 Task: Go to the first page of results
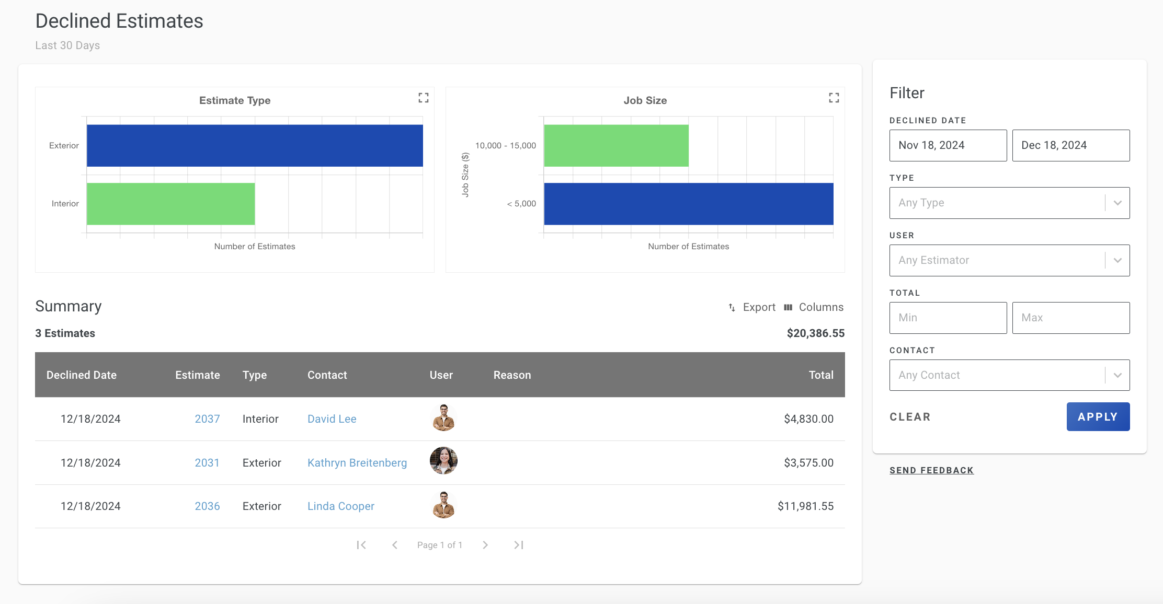point(361,545)
